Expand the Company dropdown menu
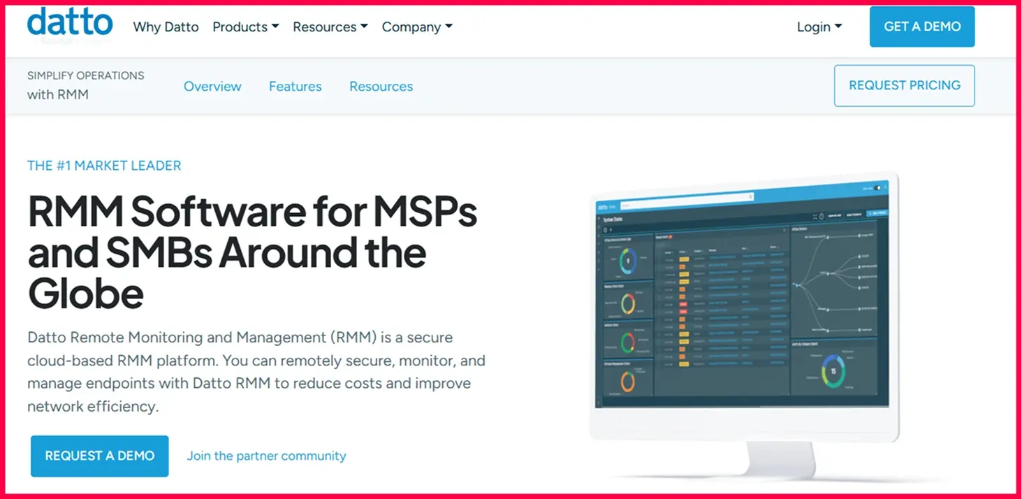Image resolution: width=1022 pixels, height=499 pixels. 417,27
